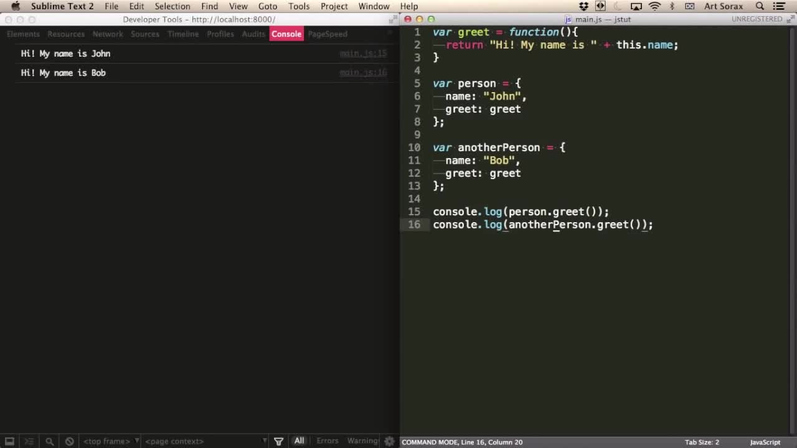
Task: Open JavaScript syntax selector in status bar
Action: coord(765,442)
